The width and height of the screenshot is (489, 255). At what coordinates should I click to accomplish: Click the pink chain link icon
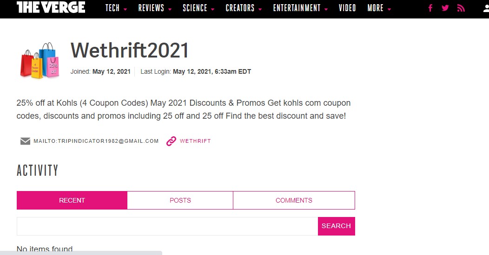171,141
